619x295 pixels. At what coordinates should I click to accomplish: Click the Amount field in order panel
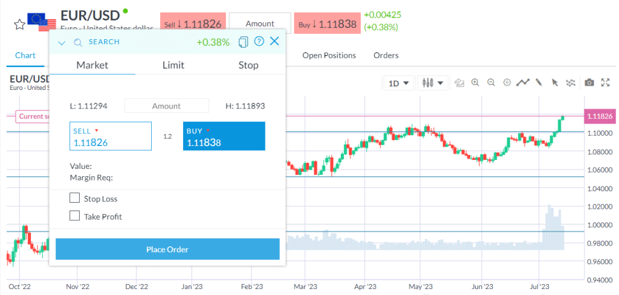click(166, 106)
